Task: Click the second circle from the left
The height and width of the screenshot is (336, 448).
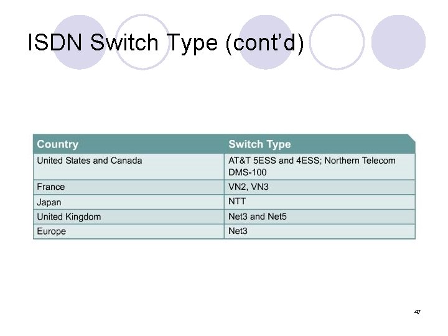Action: pos(143,42)
